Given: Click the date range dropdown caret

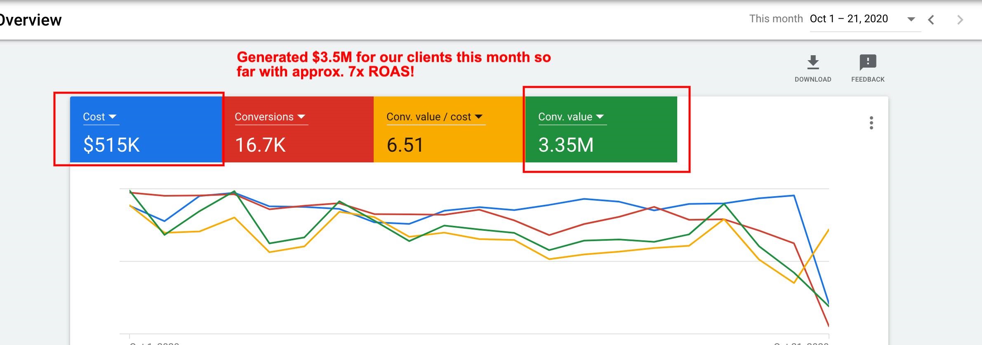Looking at the screenshot, I should point(911,19).
